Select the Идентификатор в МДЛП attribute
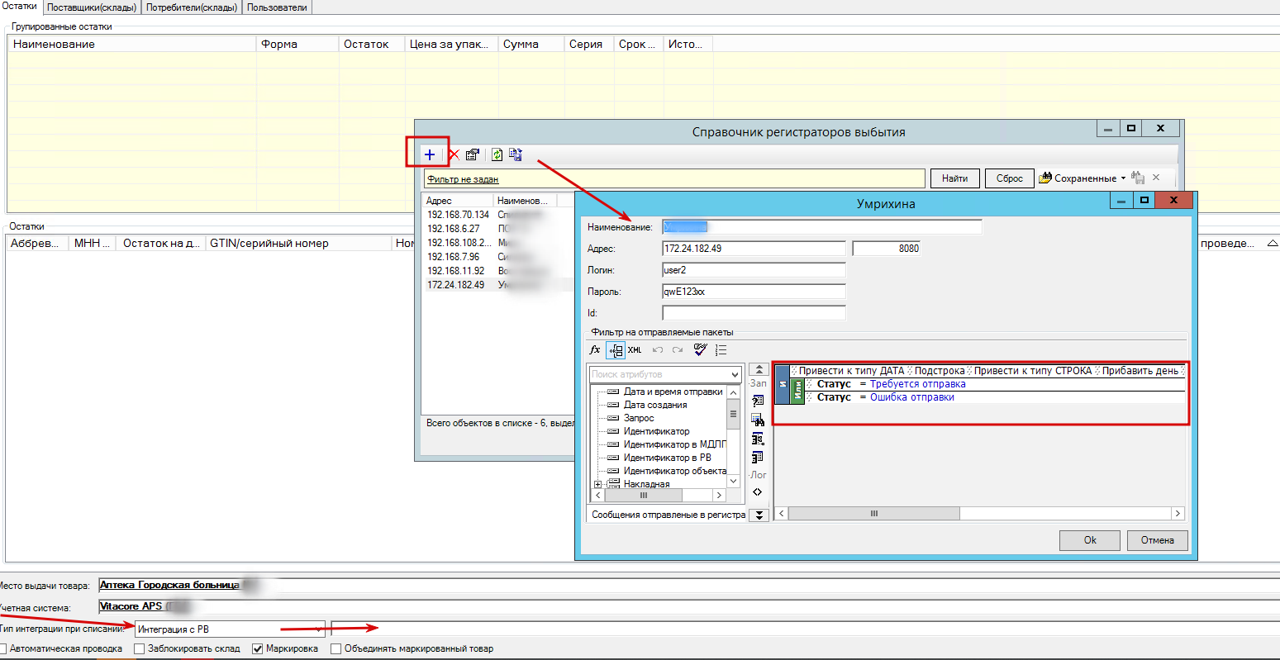 click(674, 444)
